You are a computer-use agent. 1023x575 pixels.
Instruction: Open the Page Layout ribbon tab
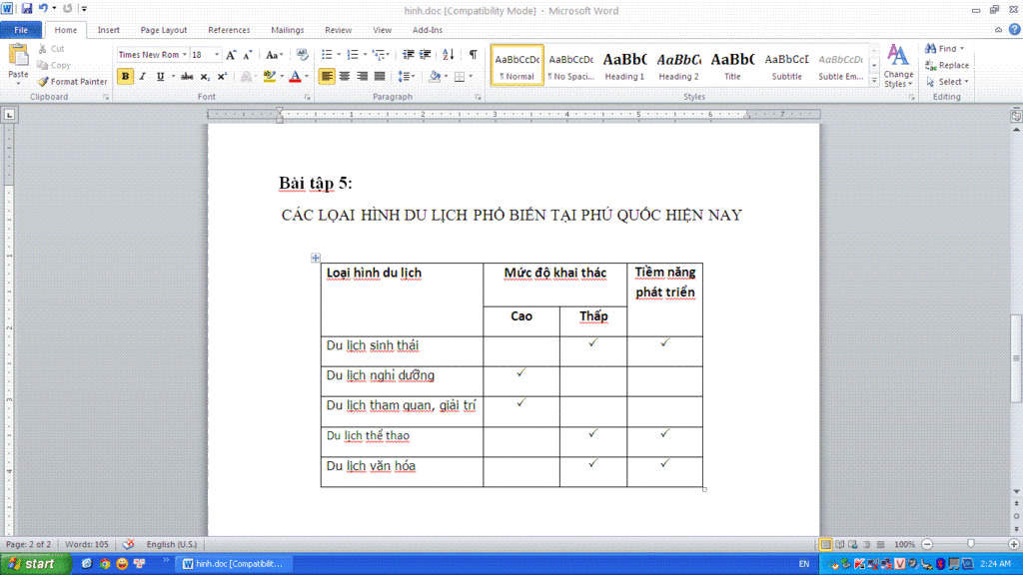pos(164,30)
